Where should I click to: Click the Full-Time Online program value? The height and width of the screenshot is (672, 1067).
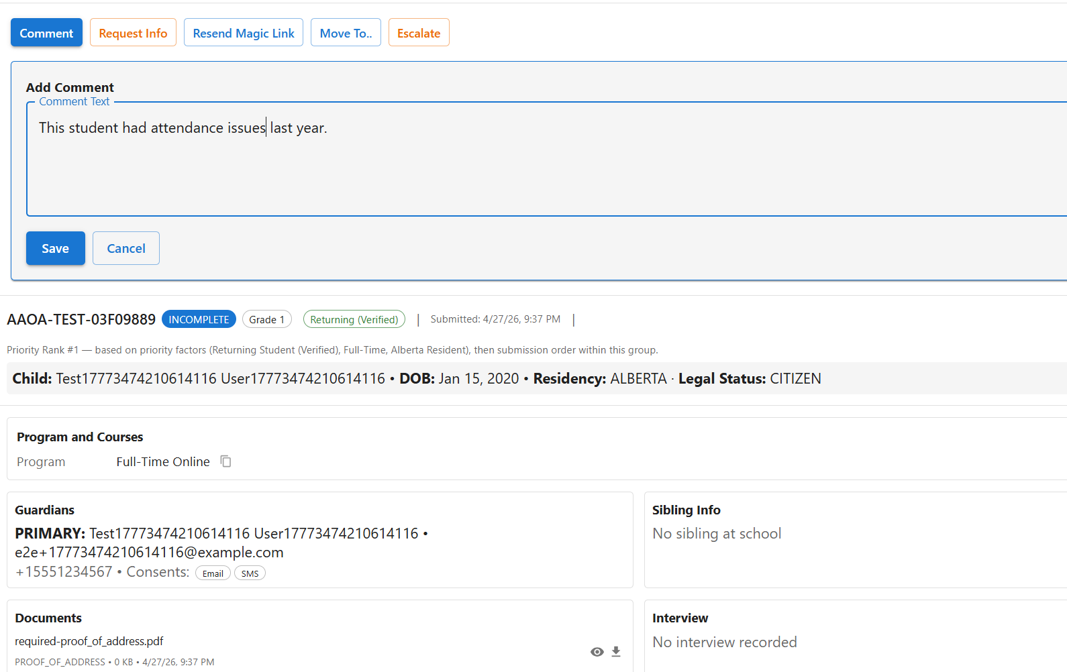coord(163,461)
